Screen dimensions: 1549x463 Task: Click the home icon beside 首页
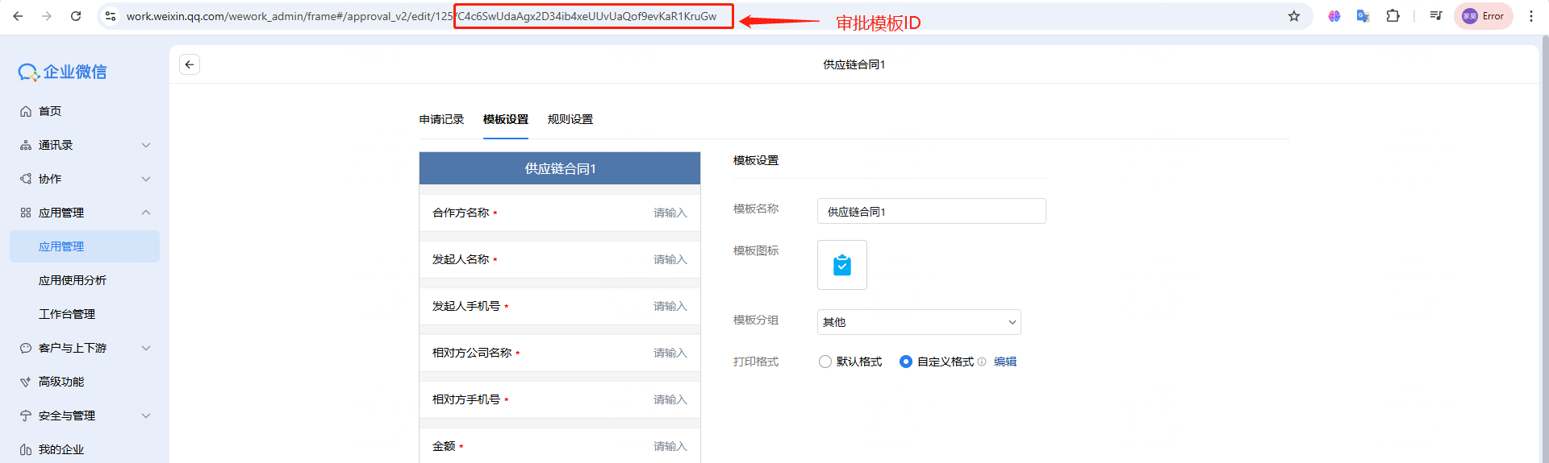(x=26, y=111)
